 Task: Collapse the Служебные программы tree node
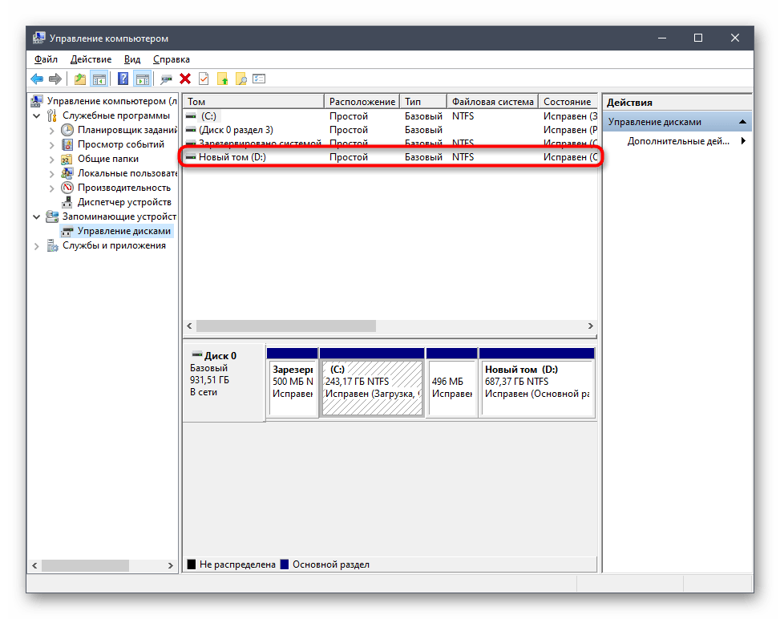pyautogui.click(x=37, y=115)
